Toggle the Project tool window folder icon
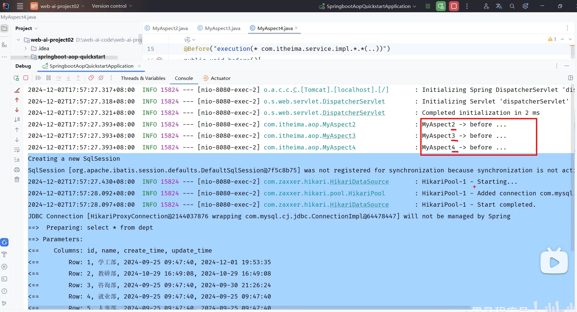This screenshot has height=312, width=577. point(4,28)
